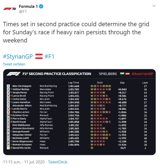Click the Lap Time column header

pos(74,83)
